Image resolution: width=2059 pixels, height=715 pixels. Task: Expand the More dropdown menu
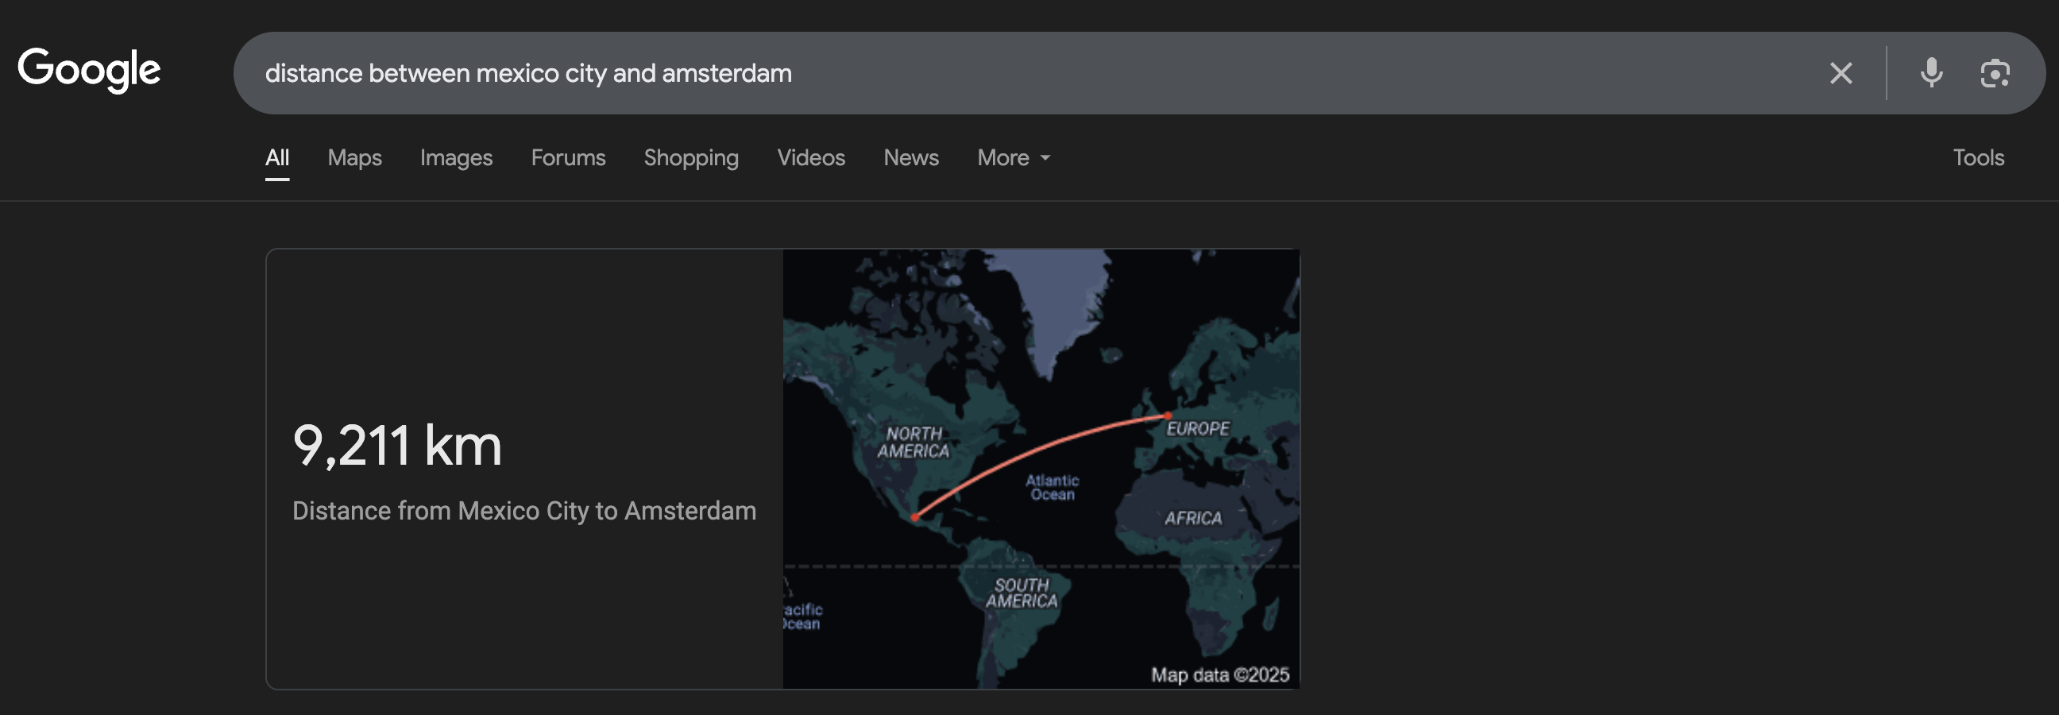[x=1013, y=157]
